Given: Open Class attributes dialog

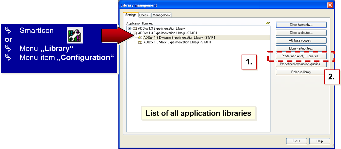Looking at the screenshot, I should 301,33.
